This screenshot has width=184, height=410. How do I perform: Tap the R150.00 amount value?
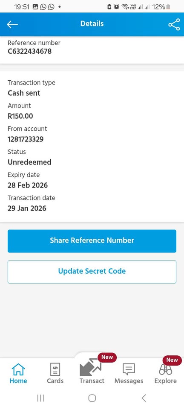pyautogui.click(x=20, y=116)
